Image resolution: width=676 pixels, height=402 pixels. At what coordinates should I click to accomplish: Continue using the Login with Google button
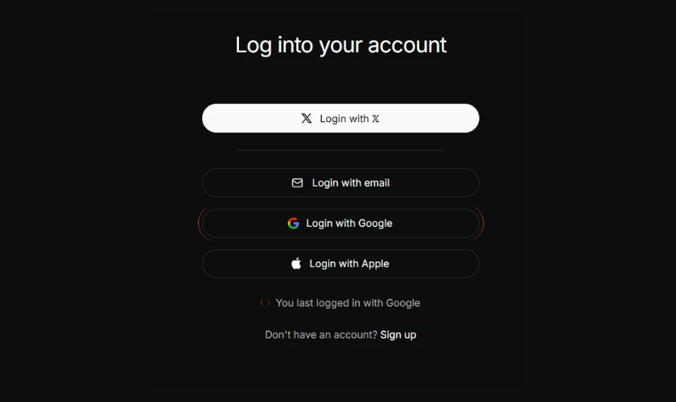(x=340, y=224)
